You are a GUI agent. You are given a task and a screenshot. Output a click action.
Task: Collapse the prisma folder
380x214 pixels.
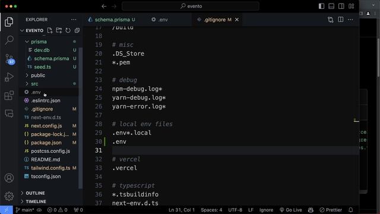point(39,42)
